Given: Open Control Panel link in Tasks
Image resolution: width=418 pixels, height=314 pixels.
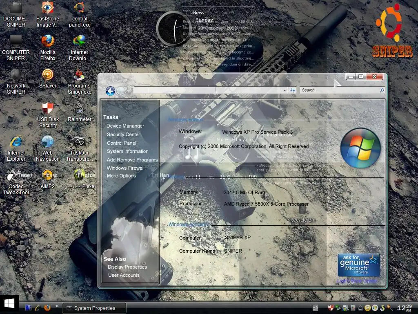Looking at the screenshot, I should (122, 143).
